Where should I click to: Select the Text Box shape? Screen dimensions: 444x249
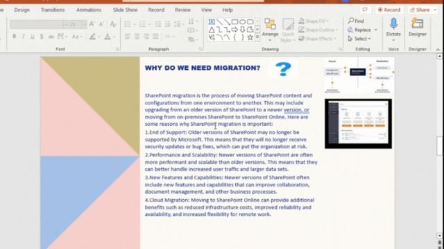(x=212, y=21)
